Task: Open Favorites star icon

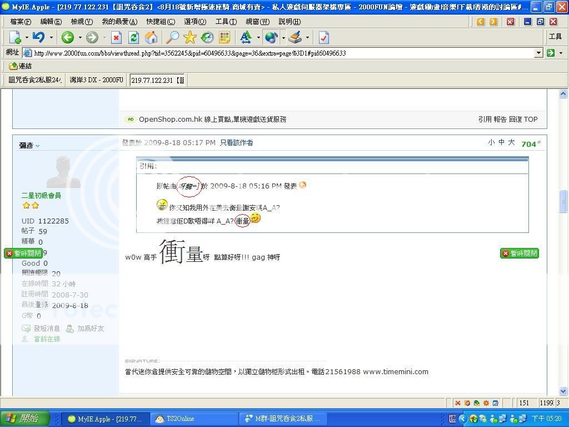Action: (190, 37)
